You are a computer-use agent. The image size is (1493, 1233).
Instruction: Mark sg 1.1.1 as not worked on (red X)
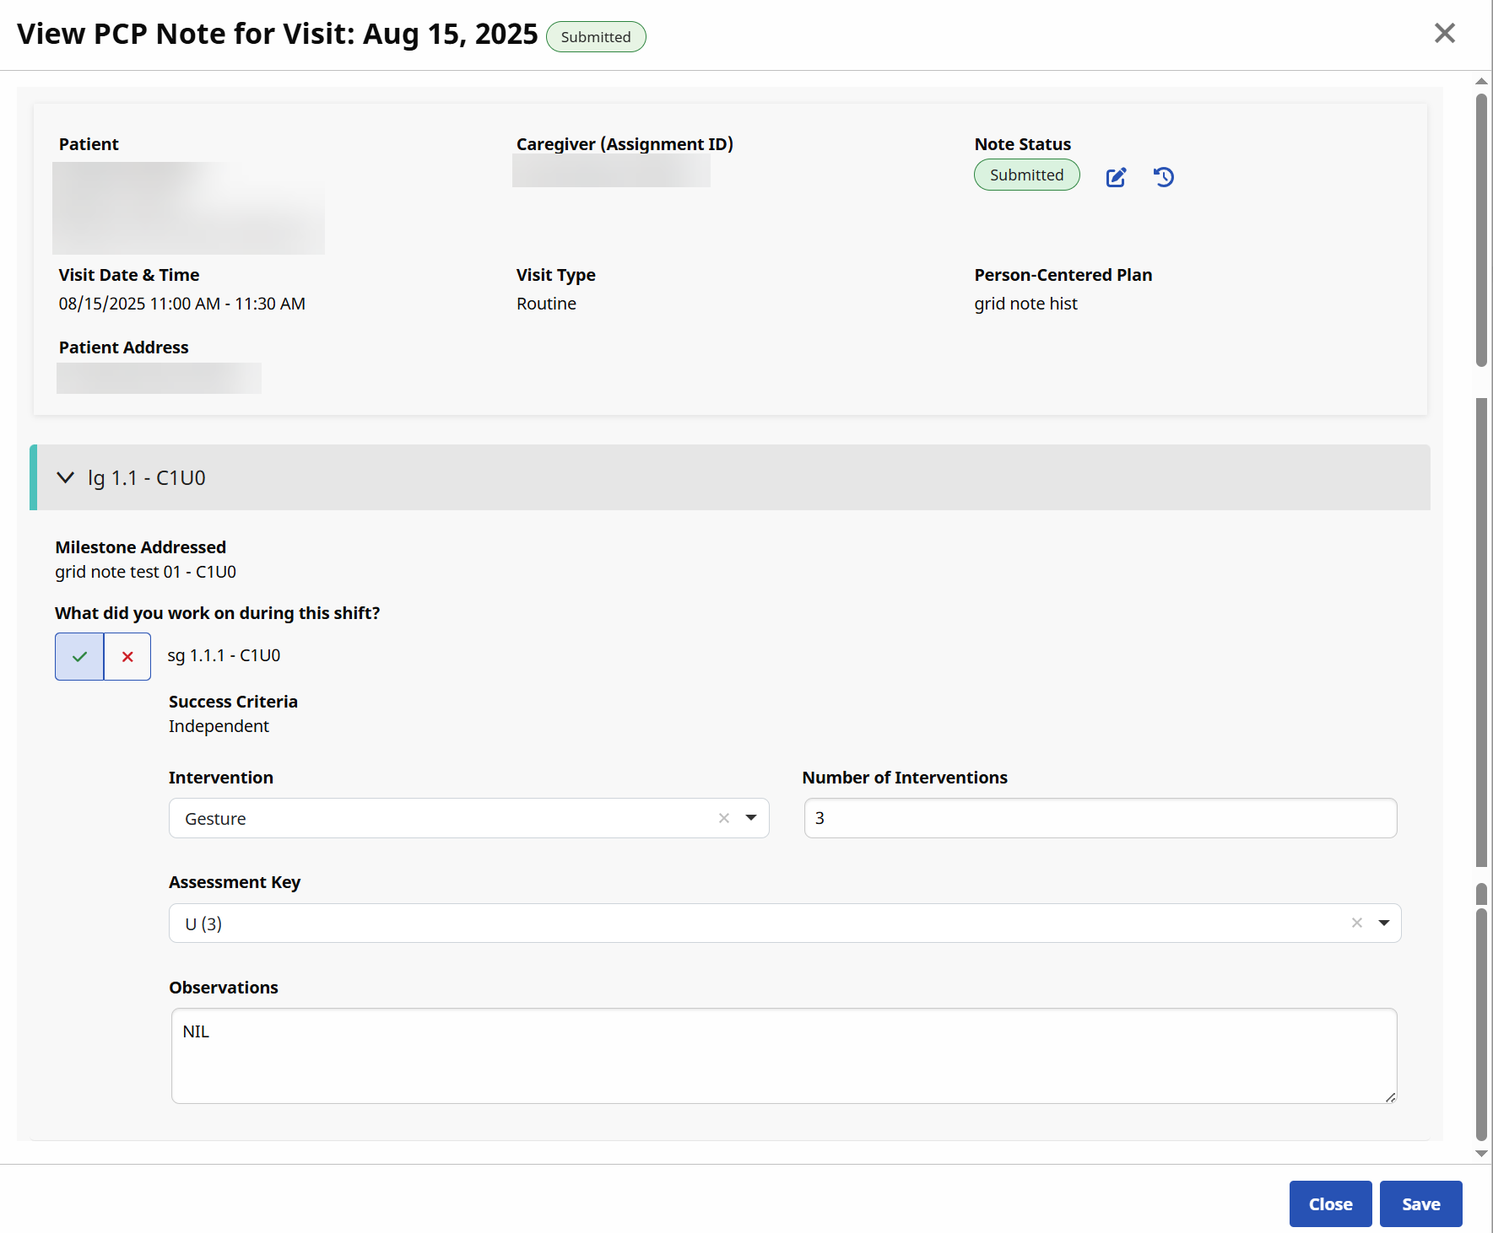click(127, 656)
